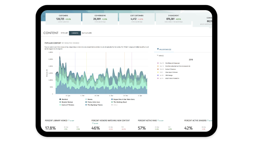The height and width of the screenshot is (144, 253).
Task: Open the Milestones tab
Action: click(x=164, y=49)
